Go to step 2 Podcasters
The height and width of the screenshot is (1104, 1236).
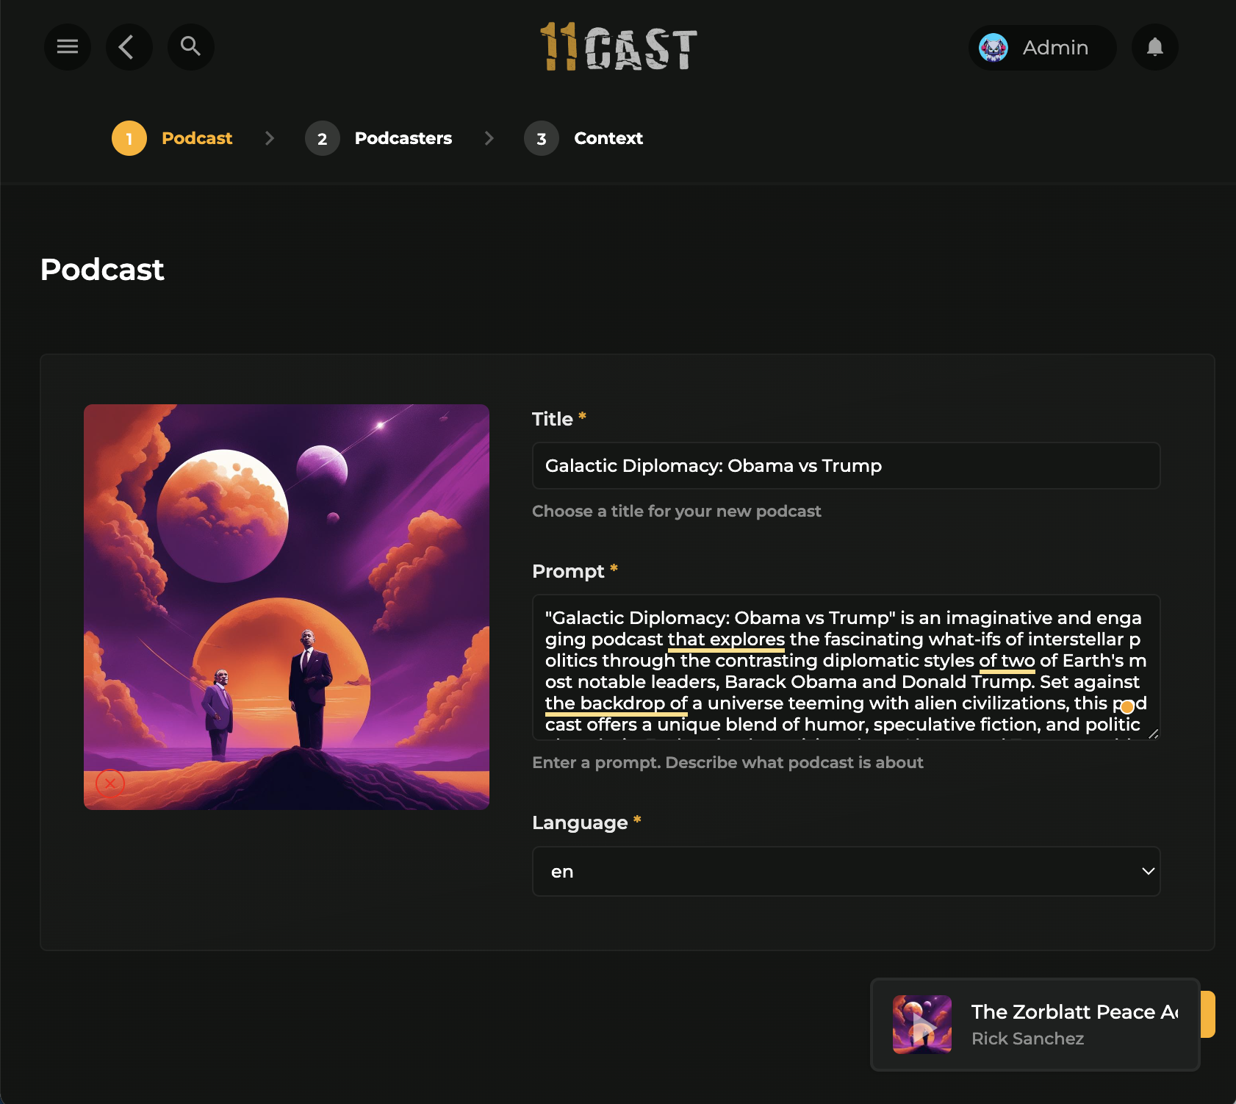click(378, 138)
